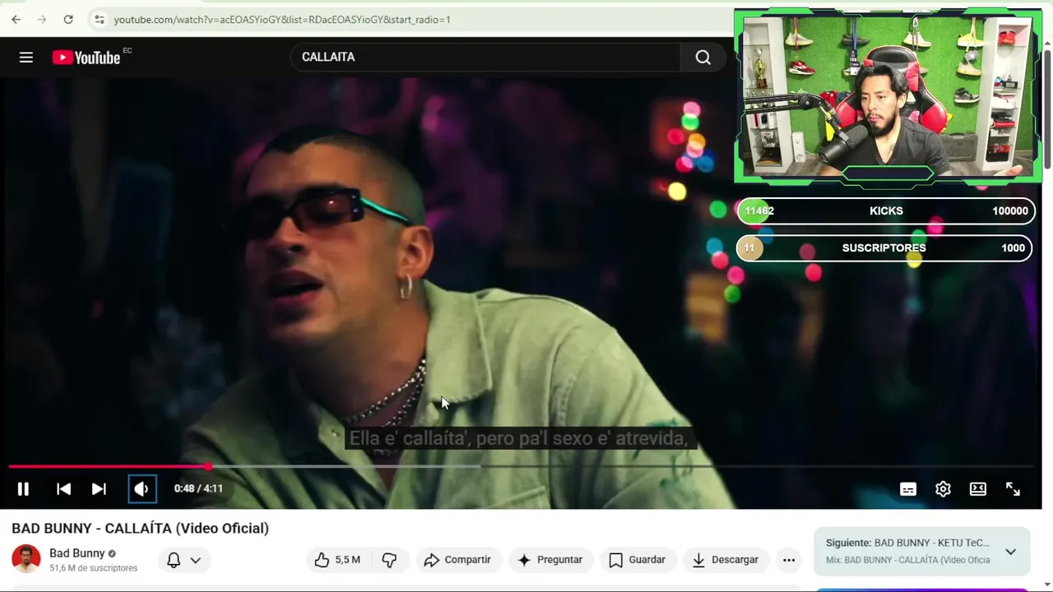
Task: Enter fullscreen mode
Action: [x=1013, y=488]
